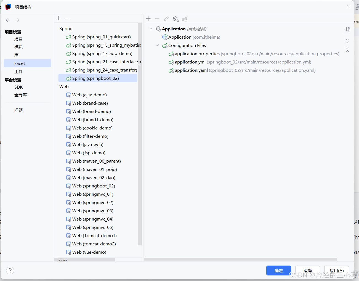Collapse the Configuration Files node
359x281 pixels.
(157, 45)
